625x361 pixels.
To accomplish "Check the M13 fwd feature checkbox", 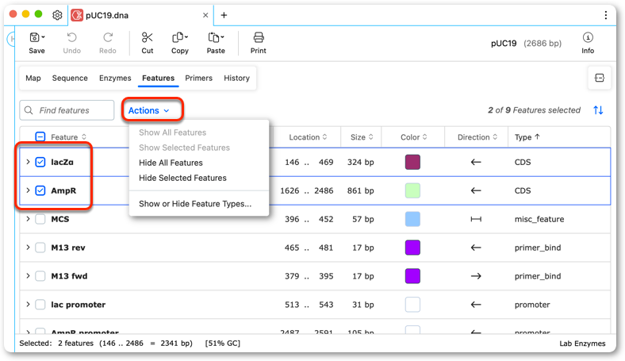I will pyautogui.click(x=40, y=276).
